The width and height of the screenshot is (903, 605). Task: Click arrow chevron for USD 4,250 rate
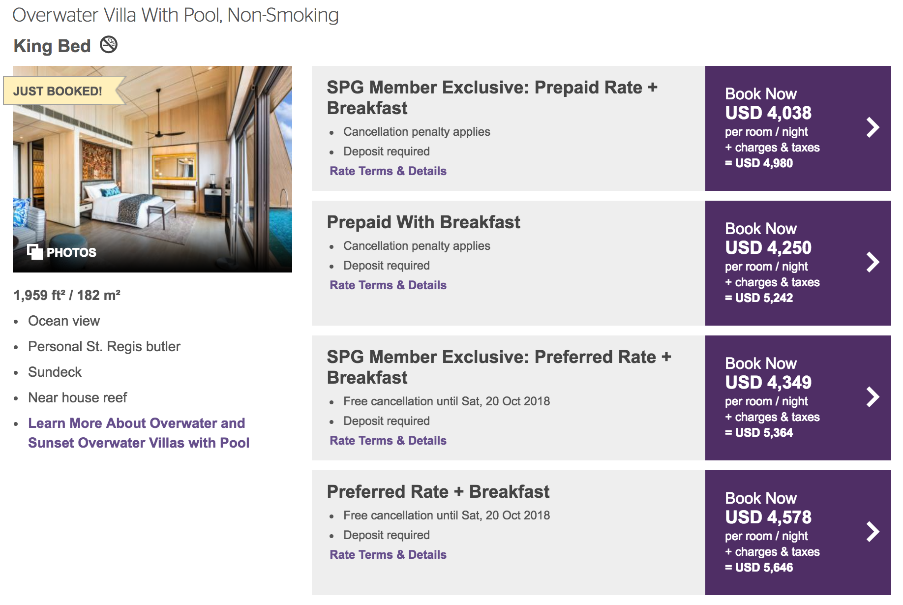tap(873, 262)
